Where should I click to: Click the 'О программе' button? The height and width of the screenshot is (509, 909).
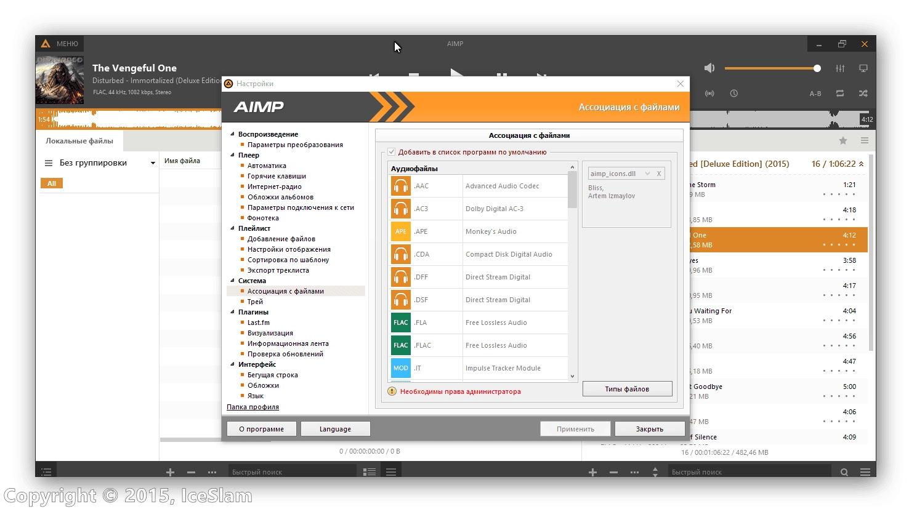tap(262, 429)
